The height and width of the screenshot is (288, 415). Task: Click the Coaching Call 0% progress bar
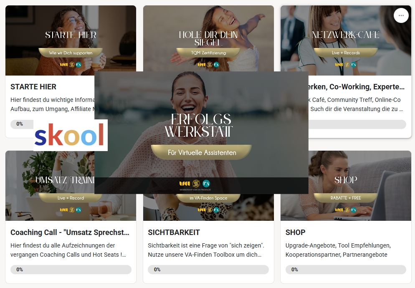point(71,270)
